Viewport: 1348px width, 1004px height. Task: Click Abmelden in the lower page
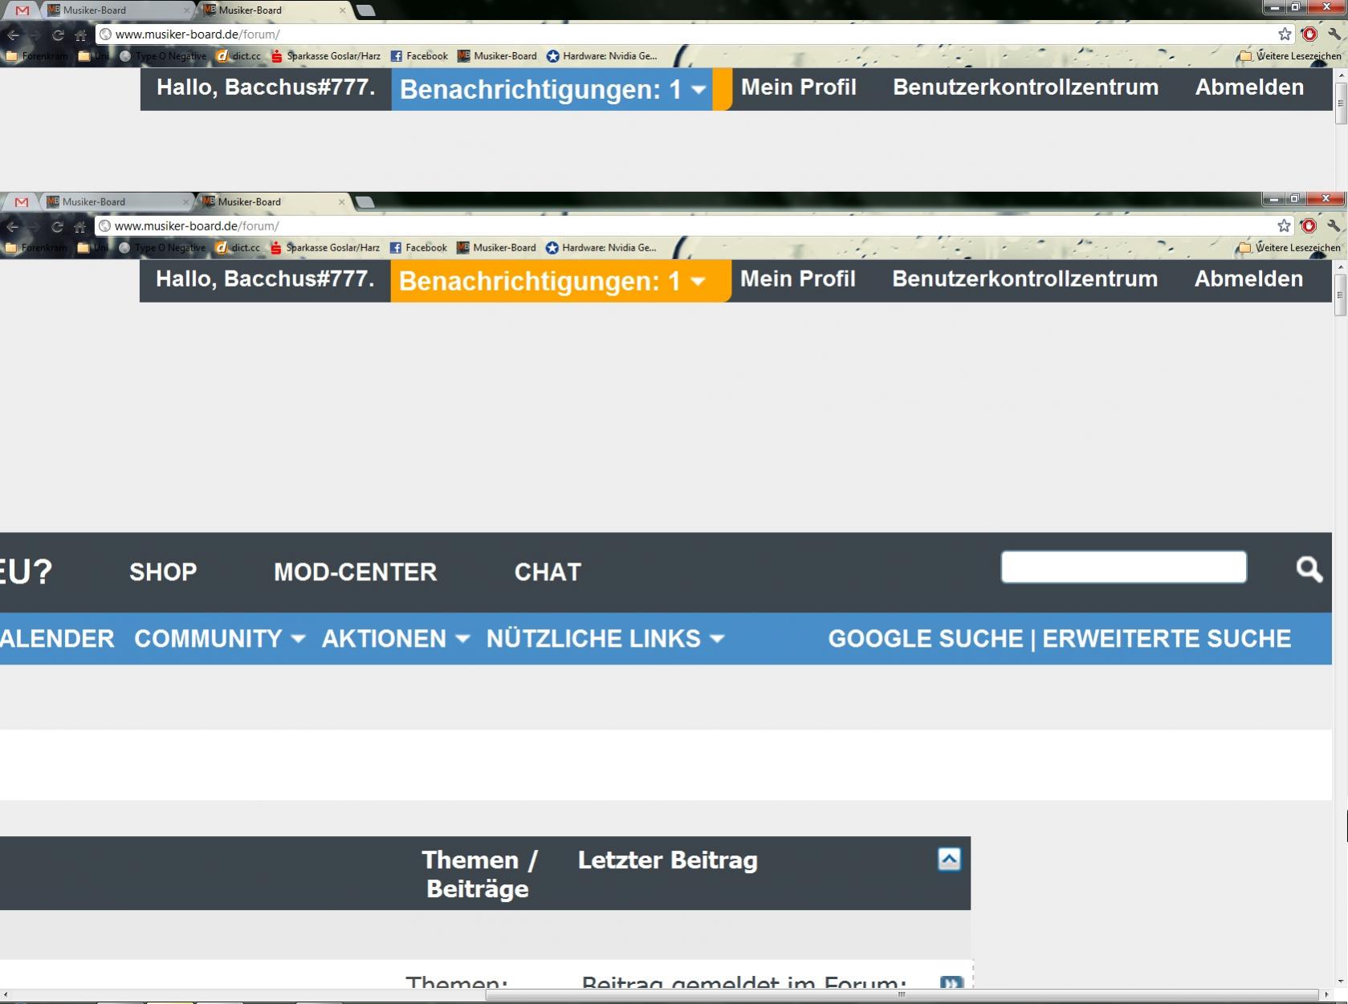(1249, 279)
